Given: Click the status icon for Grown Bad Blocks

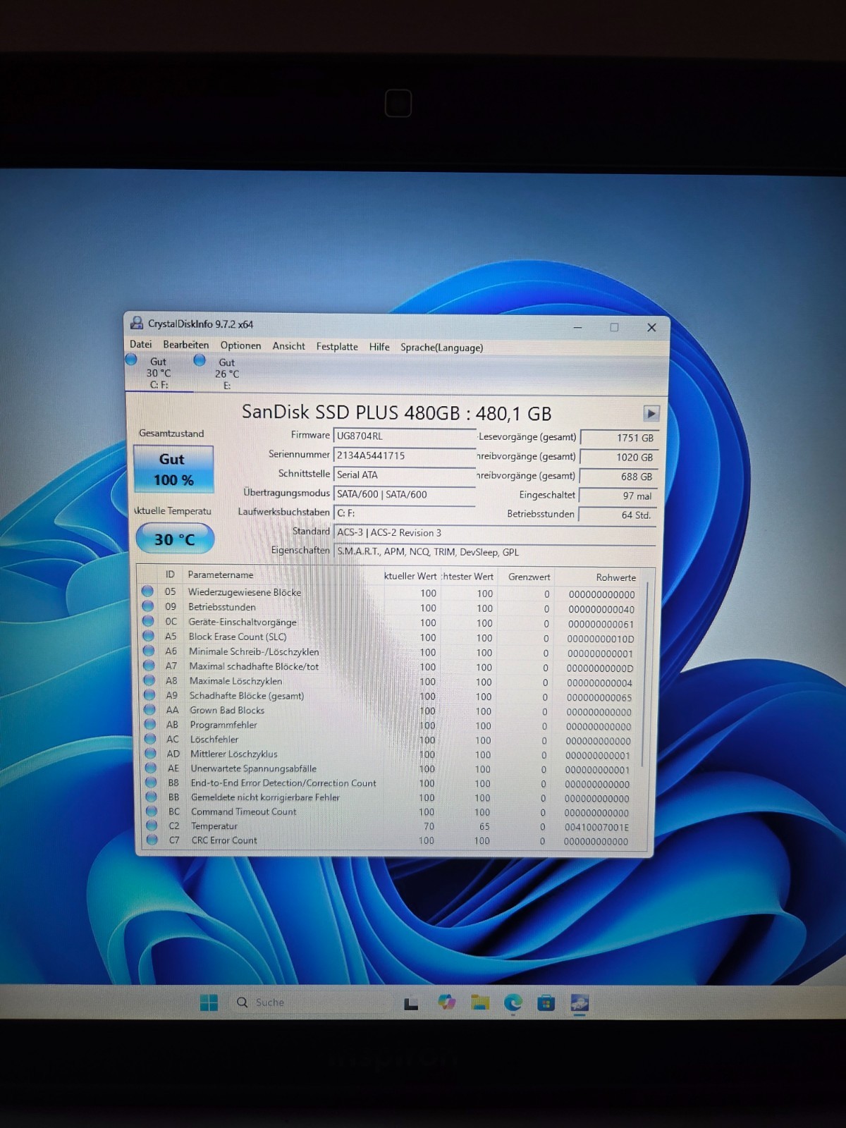Looking at the screenshot, I should click(x=149, y=709).
